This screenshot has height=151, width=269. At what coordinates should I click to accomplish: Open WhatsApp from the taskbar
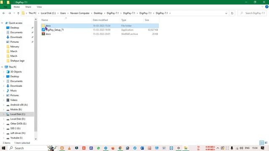[98, 148]
